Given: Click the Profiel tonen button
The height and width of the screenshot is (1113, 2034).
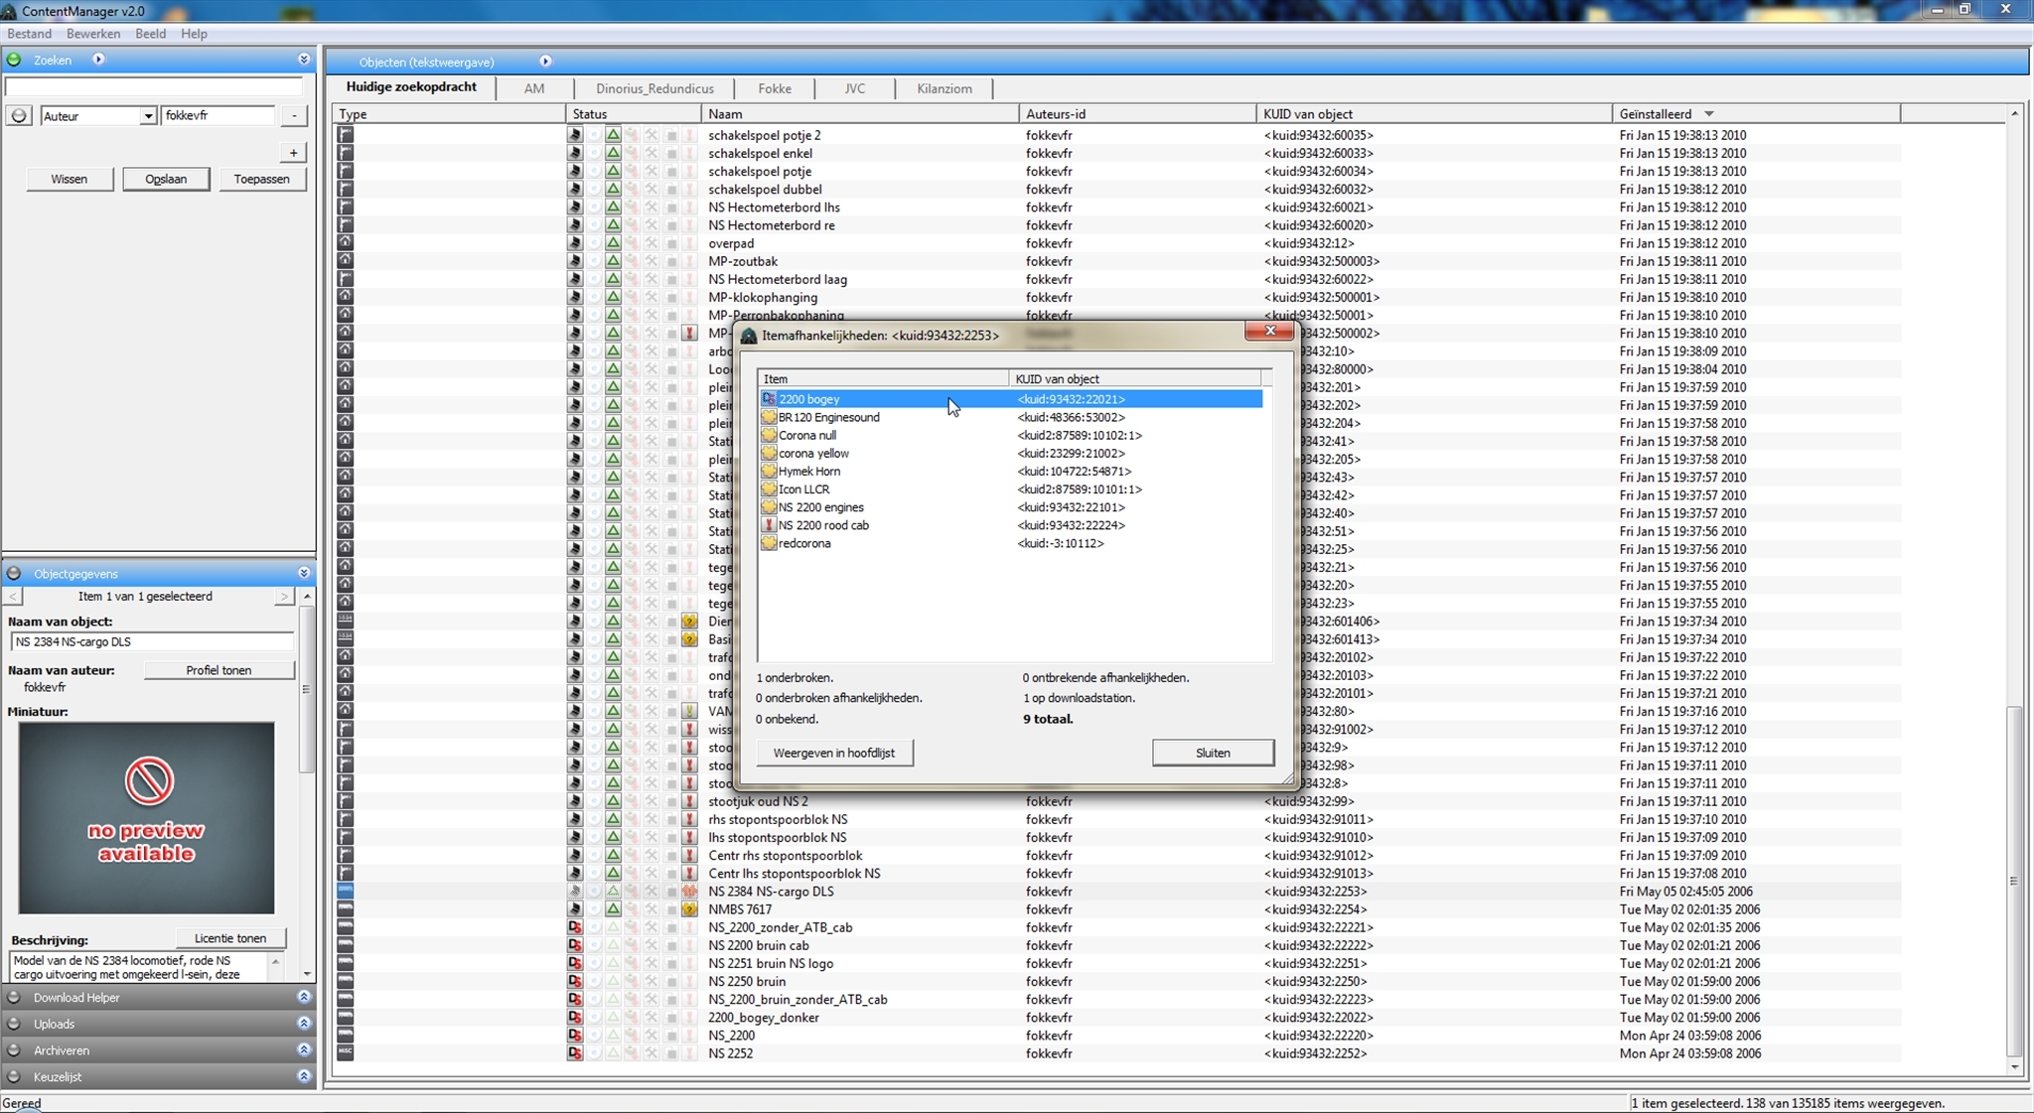Looking at the screenshot, I should pos(218,670).
